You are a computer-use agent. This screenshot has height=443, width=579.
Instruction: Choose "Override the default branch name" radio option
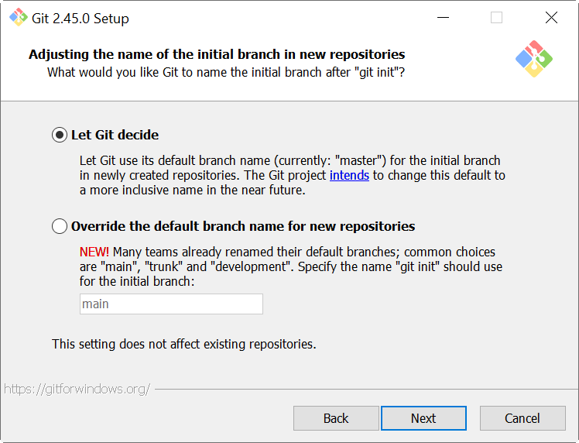point(60,226)
